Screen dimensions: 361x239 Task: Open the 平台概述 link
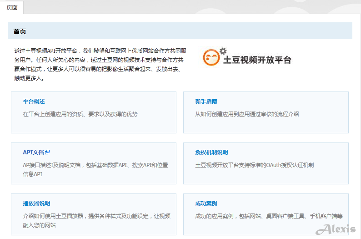[34, 102]
